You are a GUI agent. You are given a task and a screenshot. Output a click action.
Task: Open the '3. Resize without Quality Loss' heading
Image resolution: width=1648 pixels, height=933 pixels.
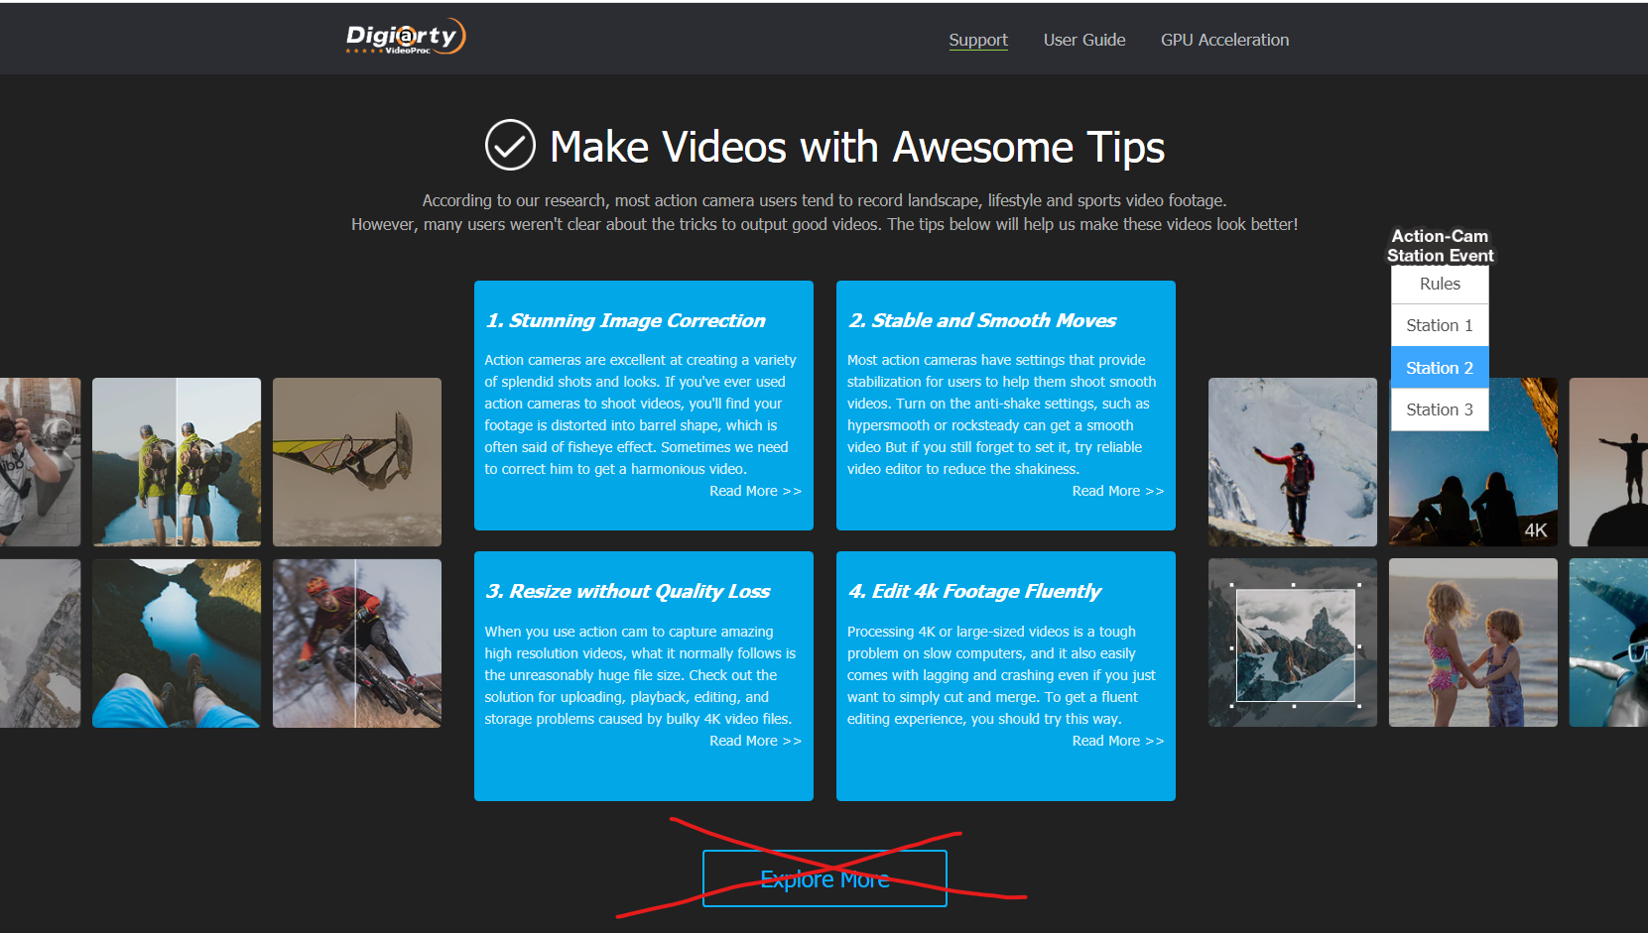(x=627, y=591)
